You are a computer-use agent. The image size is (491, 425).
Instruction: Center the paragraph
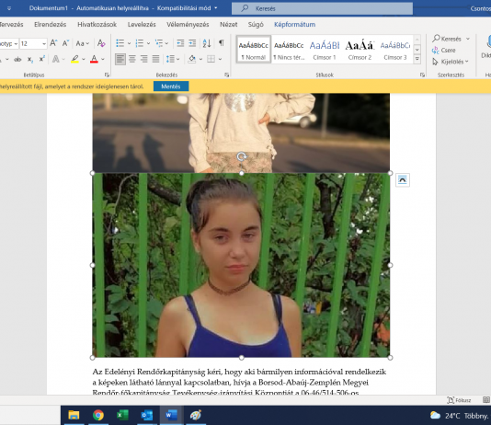pyautogui.click(x=132, y=59)
